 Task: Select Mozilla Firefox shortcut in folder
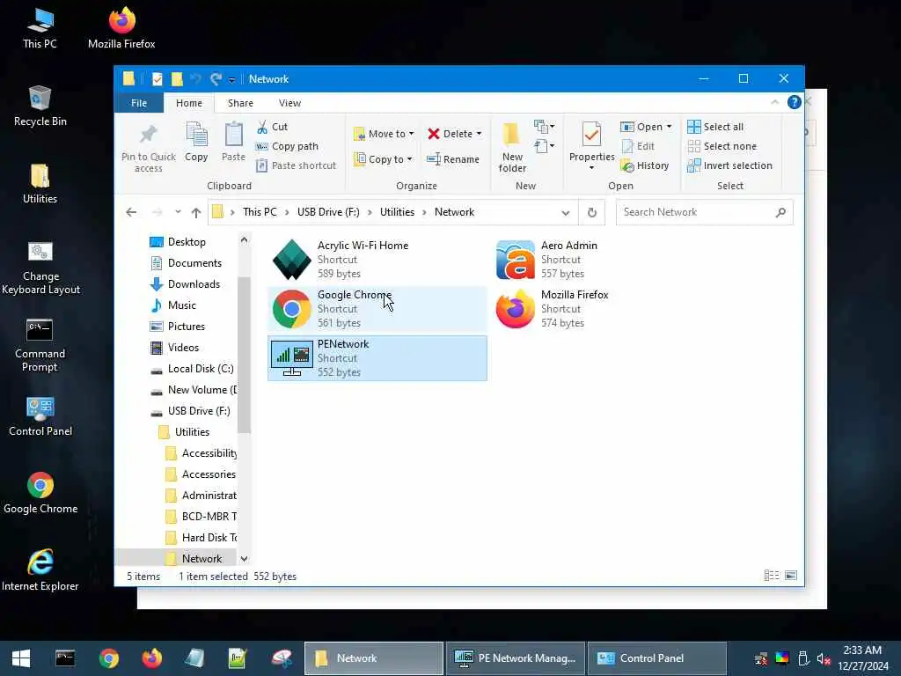click(600, 309)
